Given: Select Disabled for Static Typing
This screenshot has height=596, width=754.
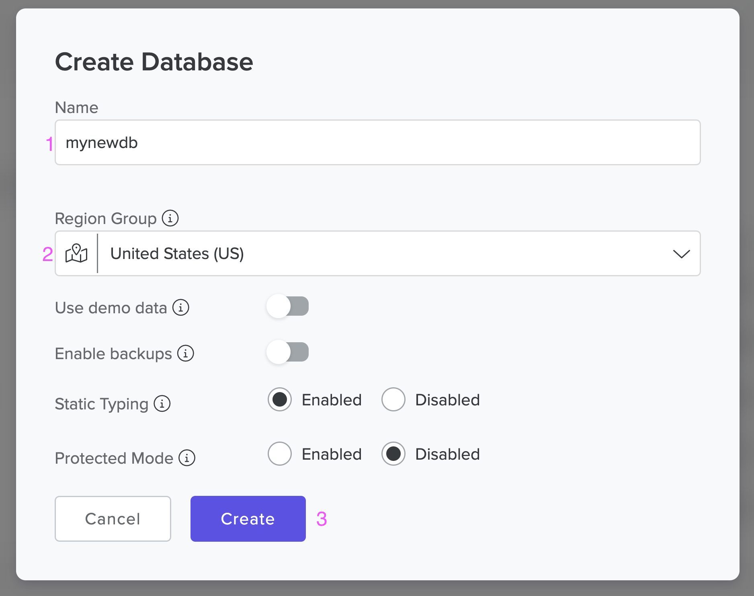Looking at the screenshot, I should coord(393,399).
